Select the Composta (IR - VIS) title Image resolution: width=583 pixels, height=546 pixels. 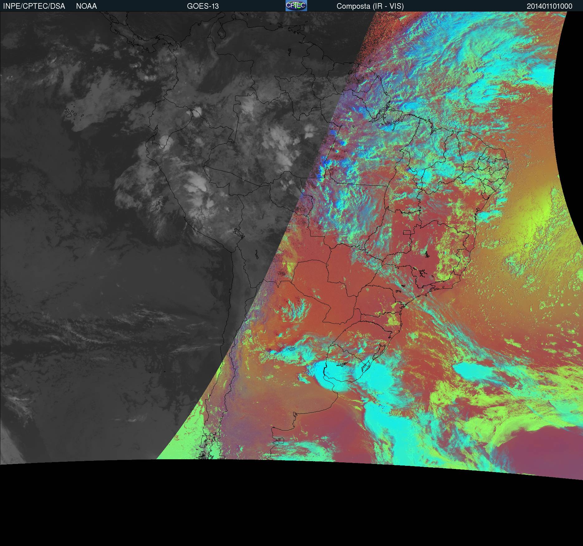(x=370, y=6)
